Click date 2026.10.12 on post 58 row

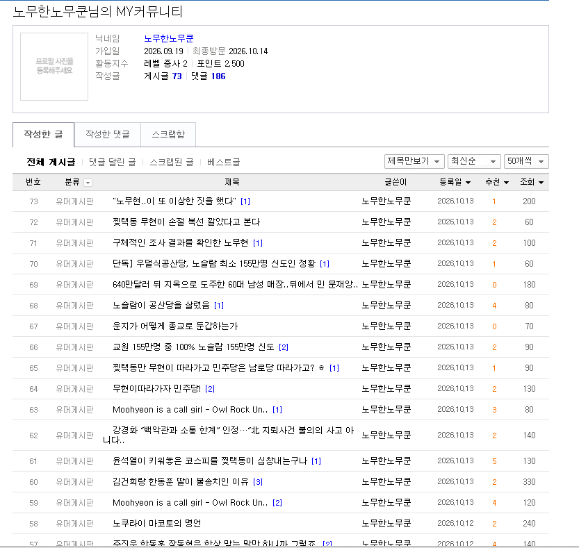pyautogui.click(x=455, y=523)
